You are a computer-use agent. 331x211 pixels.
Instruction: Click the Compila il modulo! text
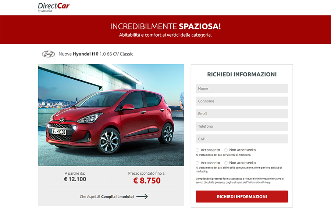tap(117, 197)
